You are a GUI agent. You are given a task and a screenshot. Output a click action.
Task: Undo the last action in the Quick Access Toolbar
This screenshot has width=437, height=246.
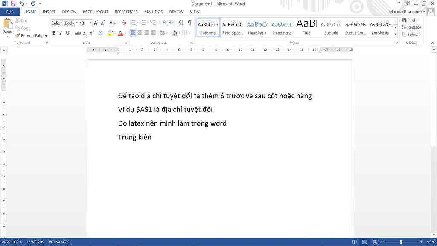[21, 3]
